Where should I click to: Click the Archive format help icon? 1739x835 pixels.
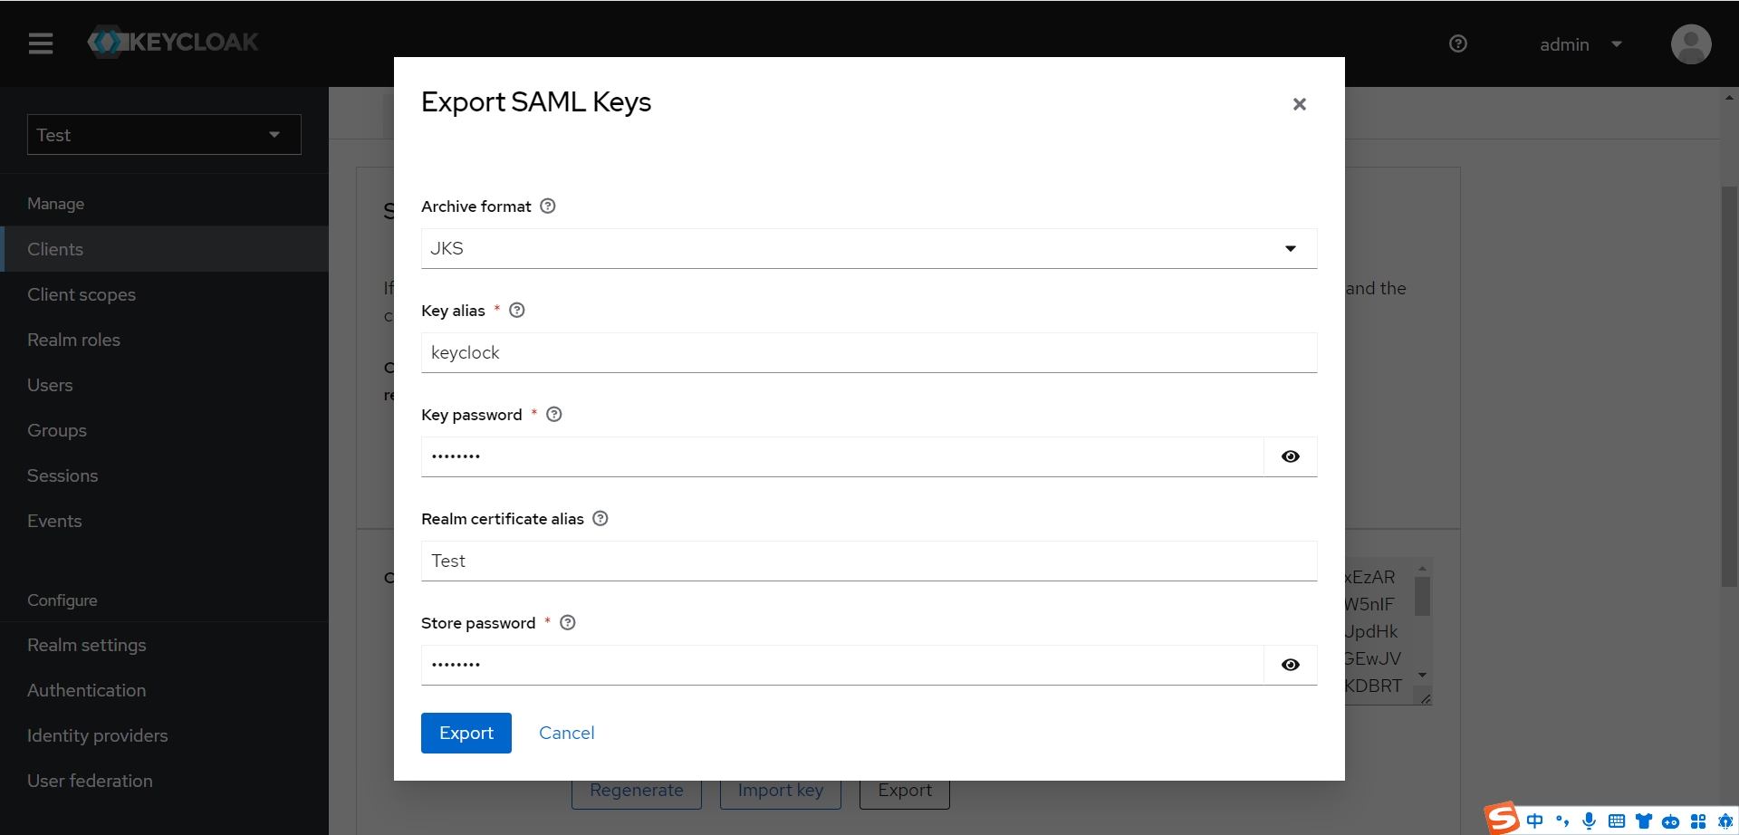click(x=547, y=206)
